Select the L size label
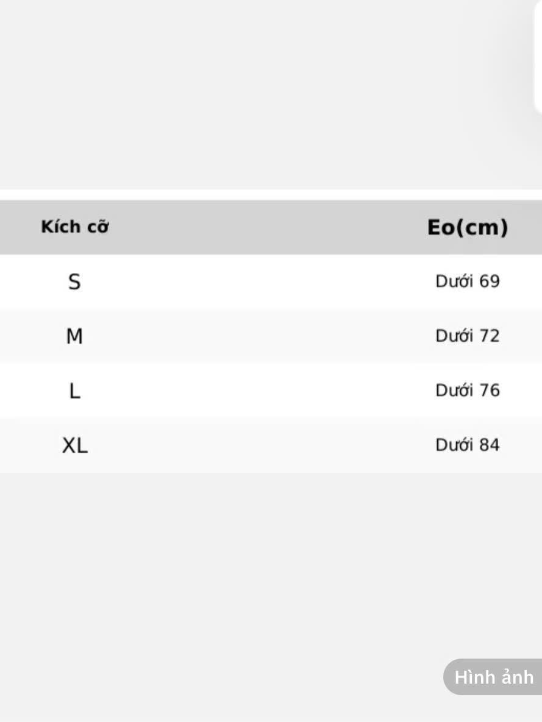This screenshot has height=722, width=542. pos(74,391)
